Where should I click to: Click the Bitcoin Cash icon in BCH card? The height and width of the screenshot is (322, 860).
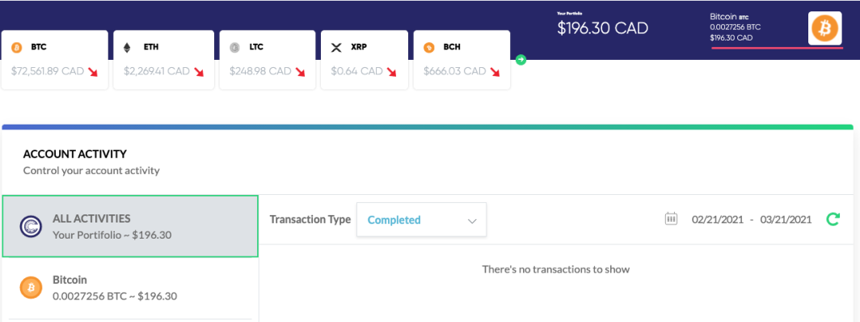(429, 48)
